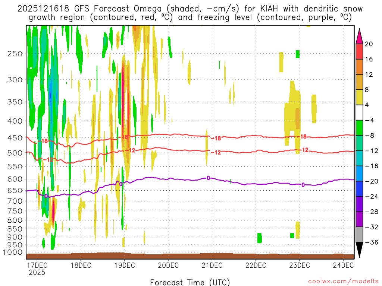The height and width of the screenshot is (286, 382).
Task: Pick the green -4 to -8 colorbar swatch
Action: (359, 128)
